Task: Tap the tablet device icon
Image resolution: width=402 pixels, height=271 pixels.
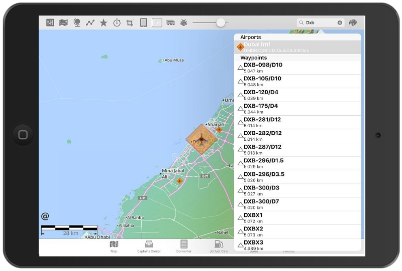Action: [144, 23]
